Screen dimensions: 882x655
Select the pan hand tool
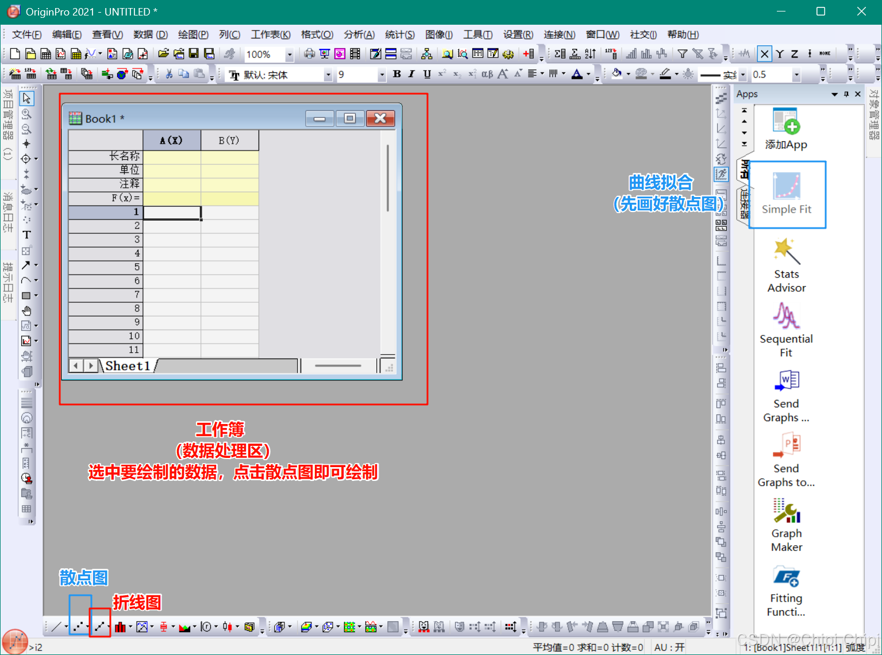pyautogui.click(x=26, y=311)
